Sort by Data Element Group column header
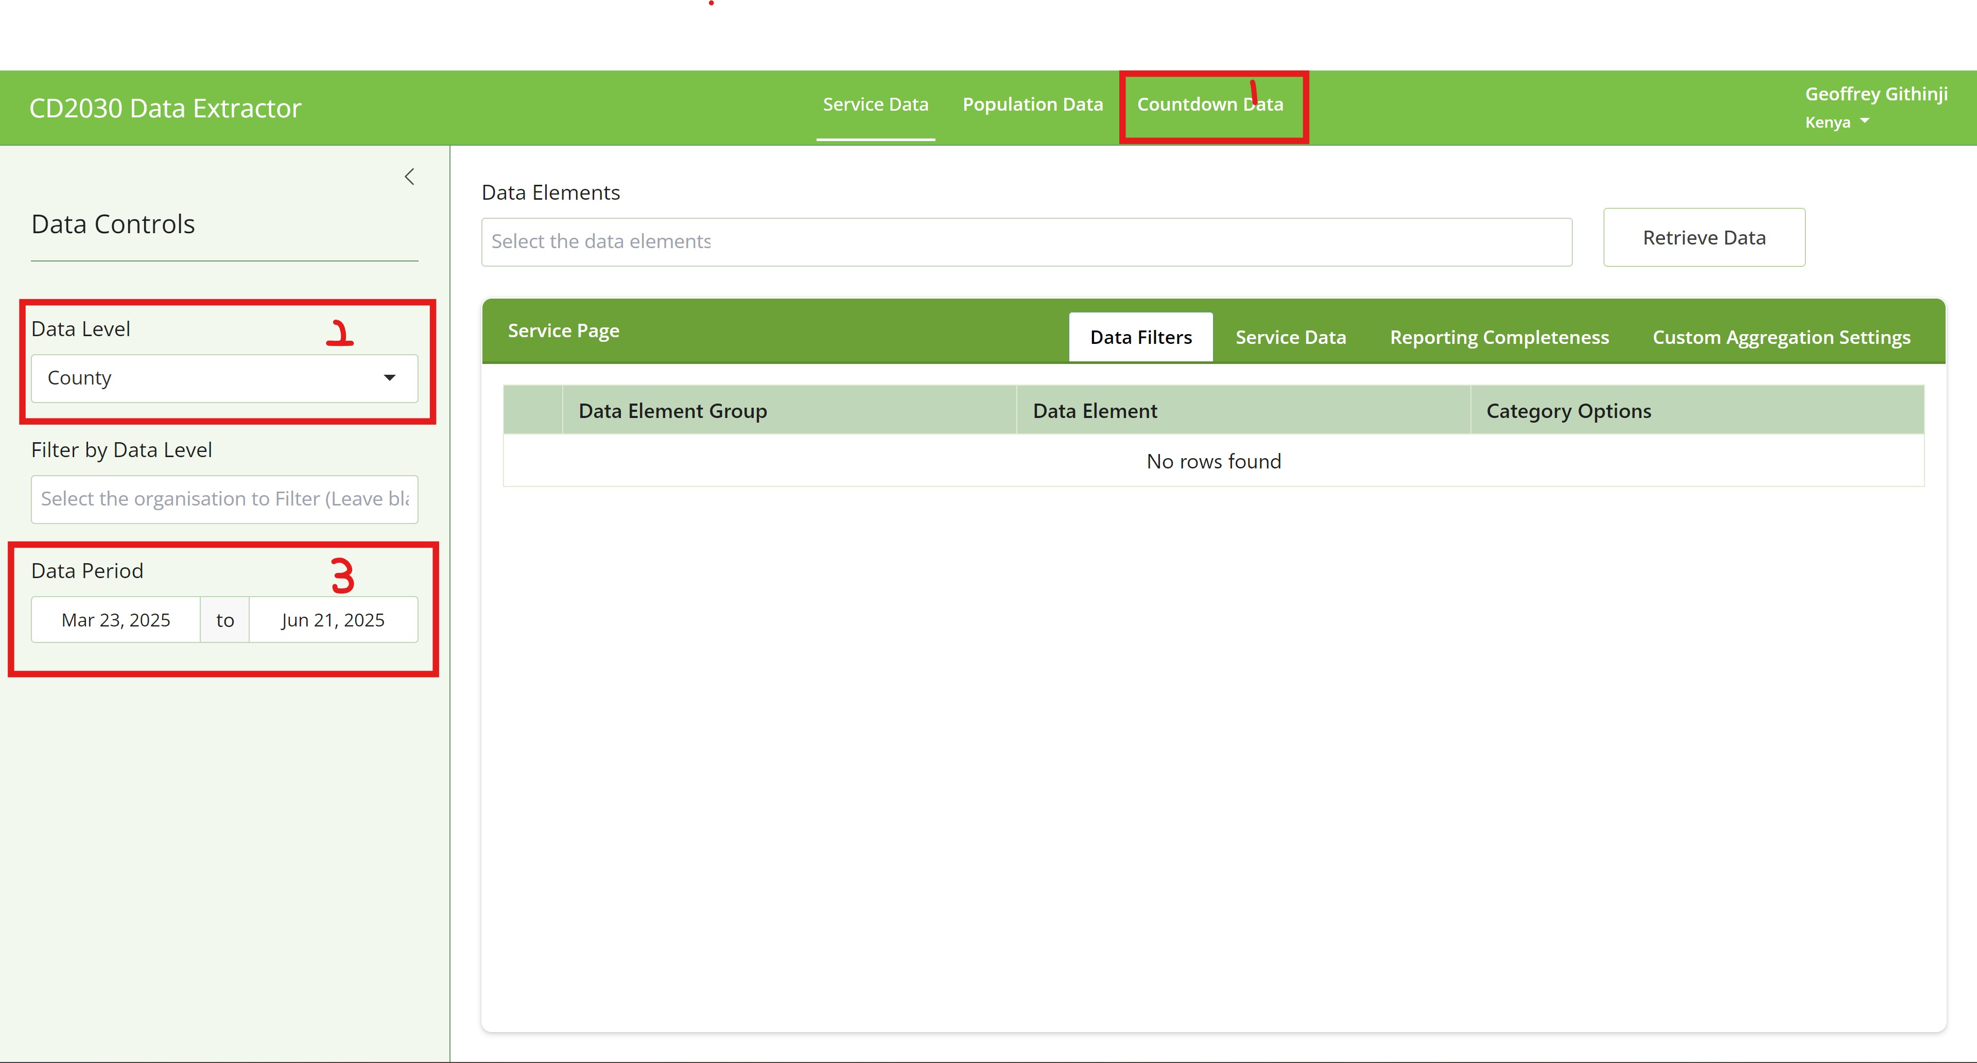 pyautogui.click(x=672, y=411)
